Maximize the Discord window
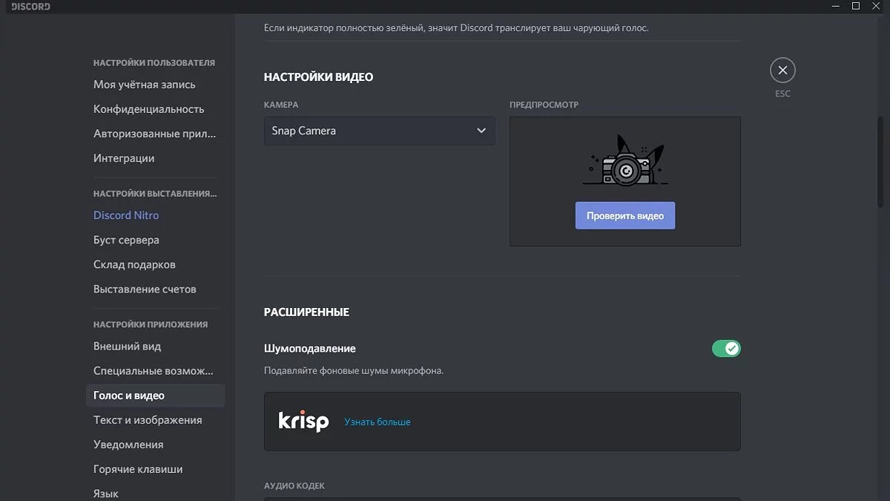 coord(856,6)
